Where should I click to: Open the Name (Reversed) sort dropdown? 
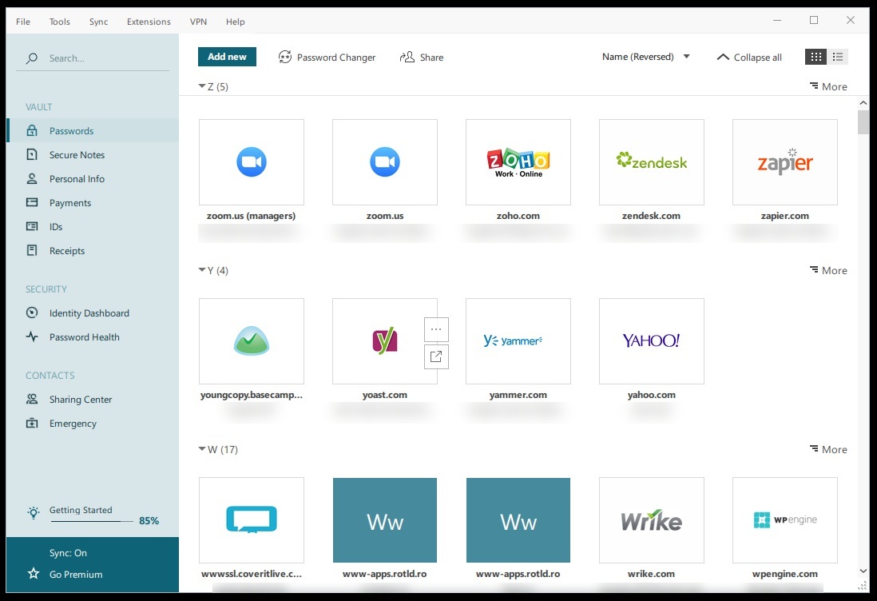[x=645, y=57]
